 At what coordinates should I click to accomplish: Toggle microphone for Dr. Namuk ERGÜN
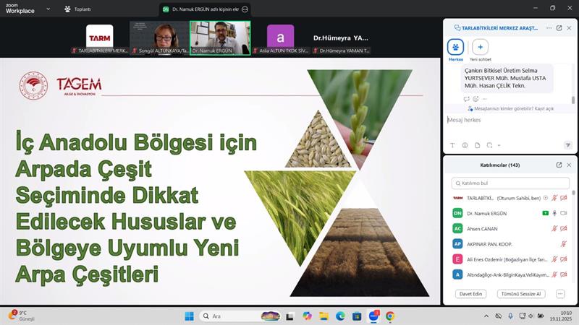pos(554,213)
